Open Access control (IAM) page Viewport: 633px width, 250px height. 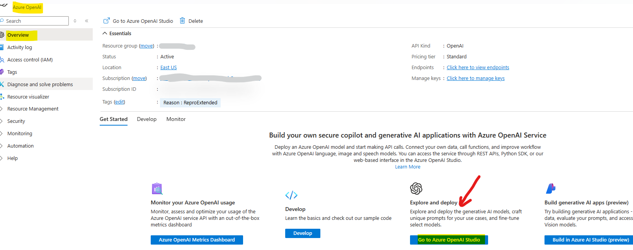click(46, 60)
